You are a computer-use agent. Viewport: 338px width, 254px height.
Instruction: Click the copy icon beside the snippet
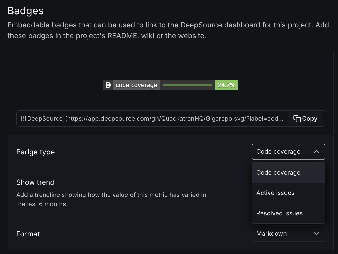click(297, 119)
